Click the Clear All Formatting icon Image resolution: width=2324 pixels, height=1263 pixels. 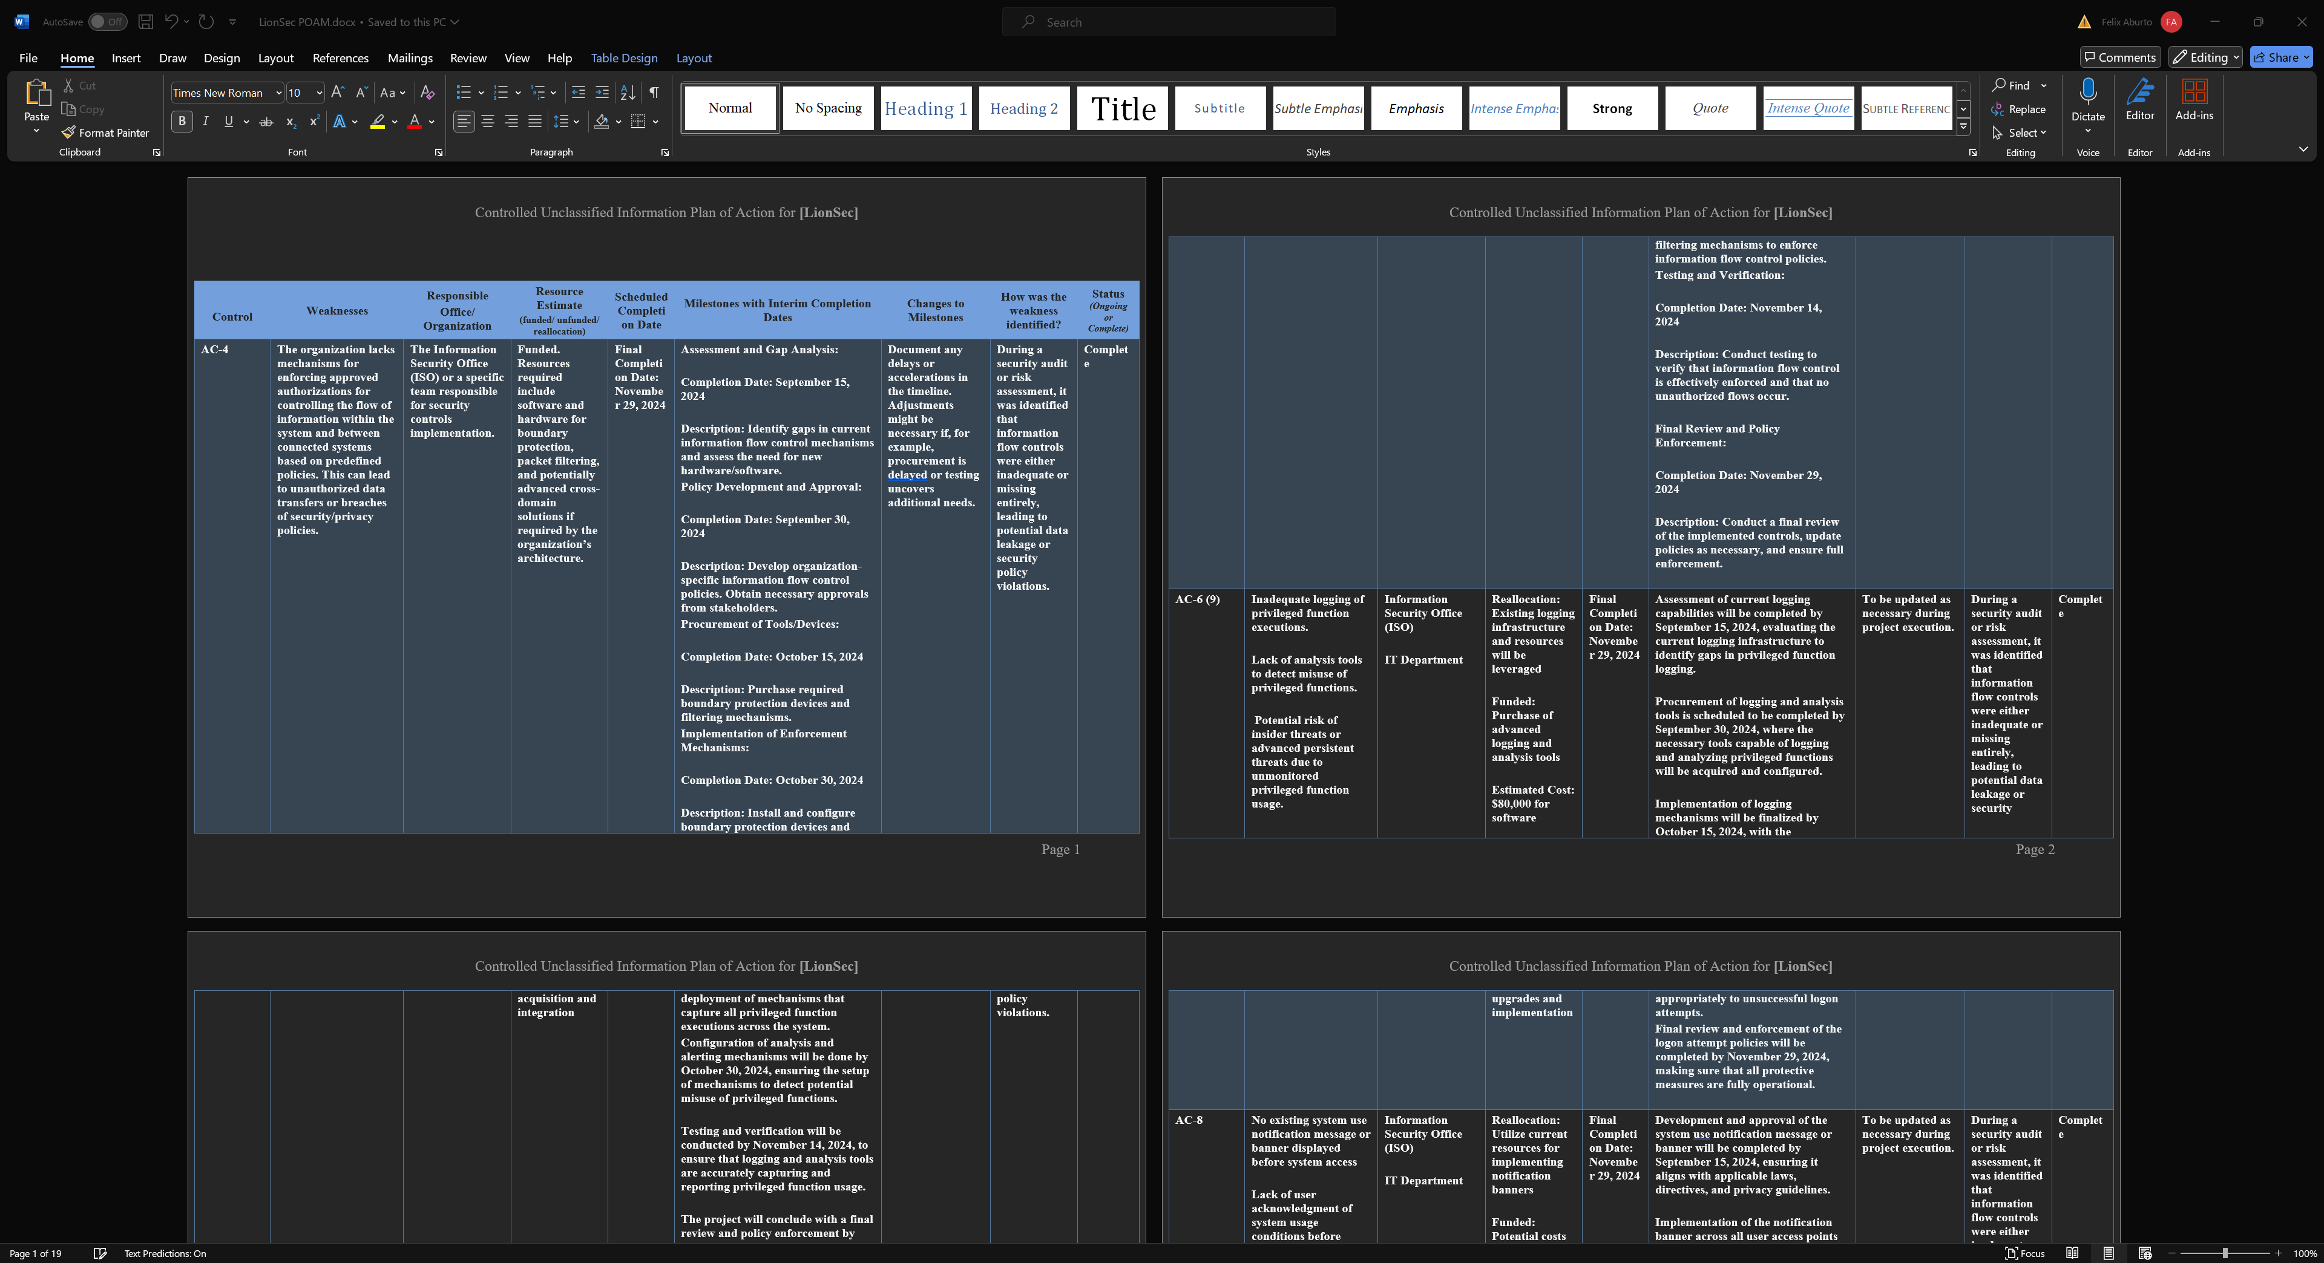coord(428,93)
